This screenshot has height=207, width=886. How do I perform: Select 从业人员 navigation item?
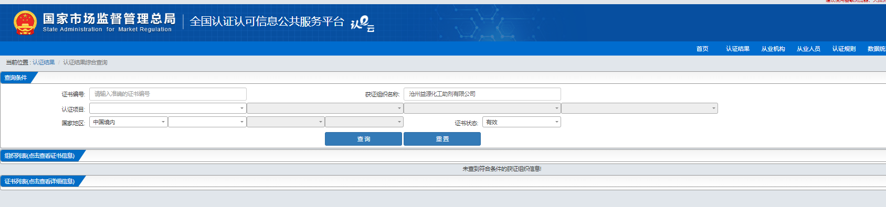808,49
